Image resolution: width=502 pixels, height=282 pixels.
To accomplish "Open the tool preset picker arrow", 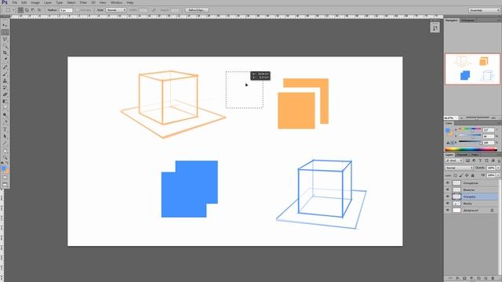I will point(13,10).
